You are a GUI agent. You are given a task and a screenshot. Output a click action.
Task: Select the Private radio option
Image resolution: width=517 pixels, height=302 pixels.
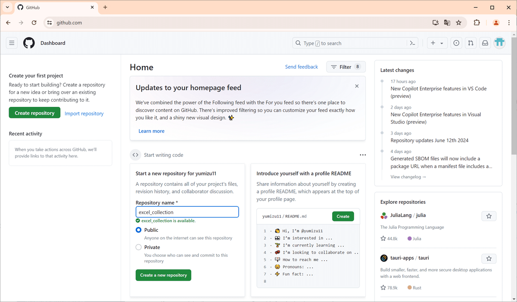point(139,247)
